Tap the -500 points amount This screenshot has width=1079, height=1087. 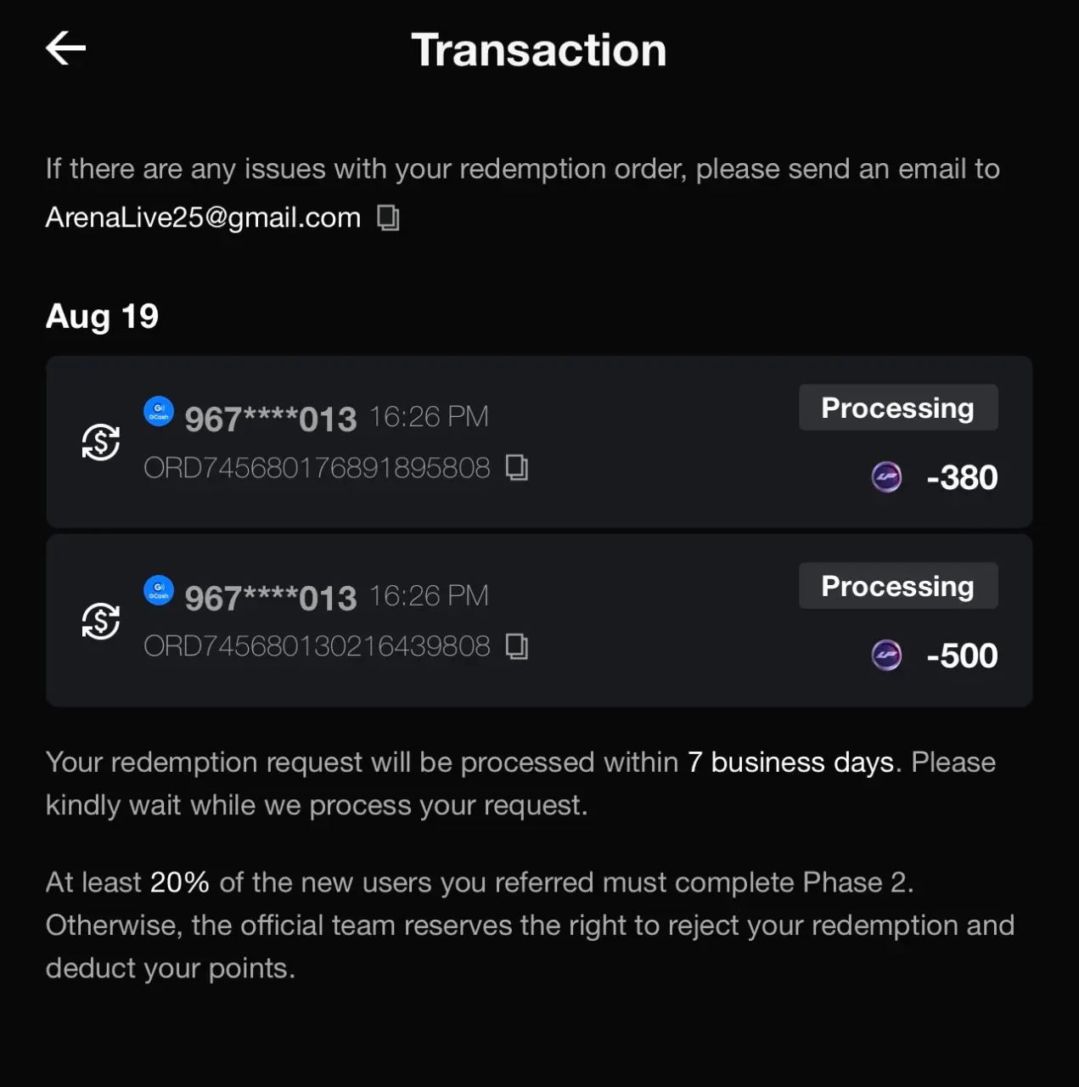[962, 656]
